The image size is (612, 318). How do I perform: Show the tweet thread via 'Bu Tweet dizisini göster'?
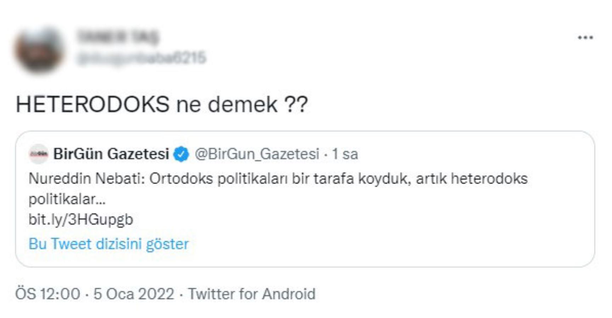[x=108, y=243]
